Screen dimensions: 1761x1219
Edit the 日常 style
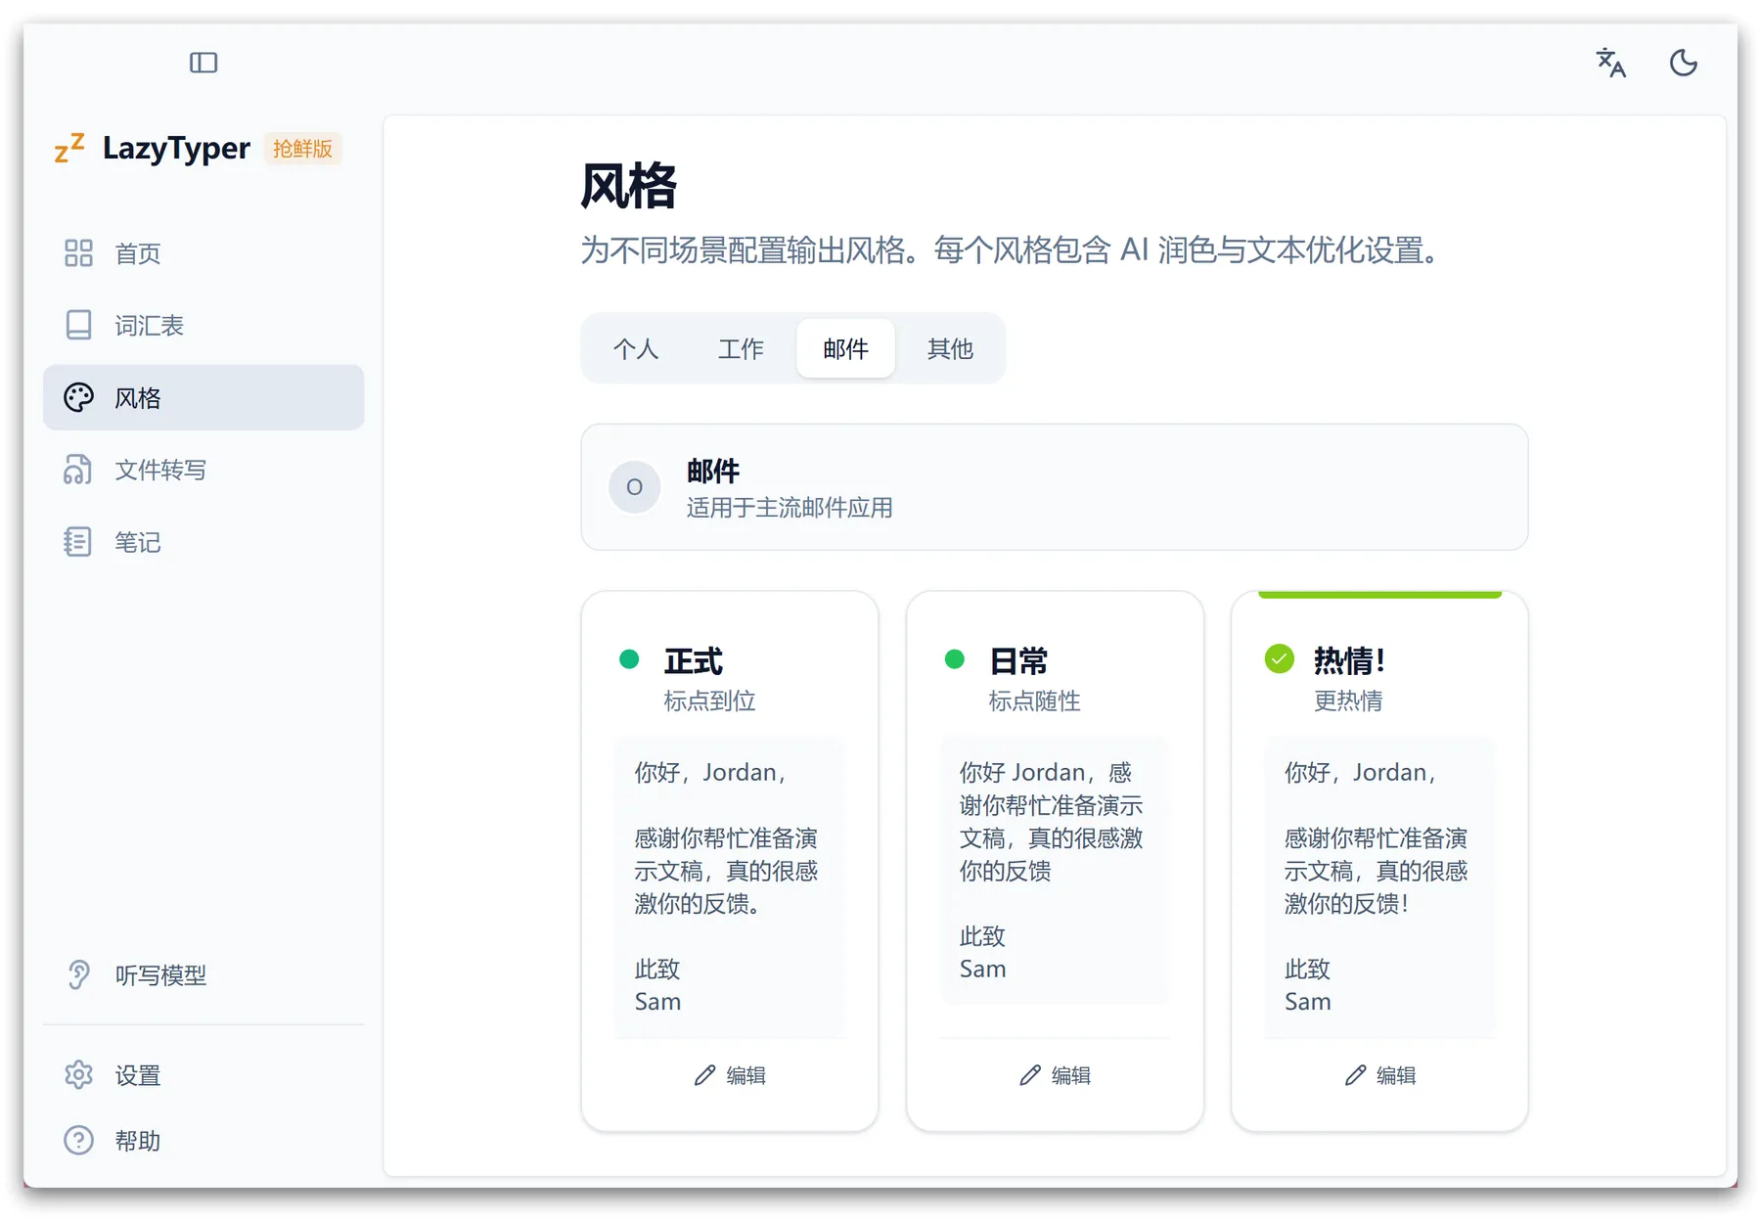point(1055,1076)
